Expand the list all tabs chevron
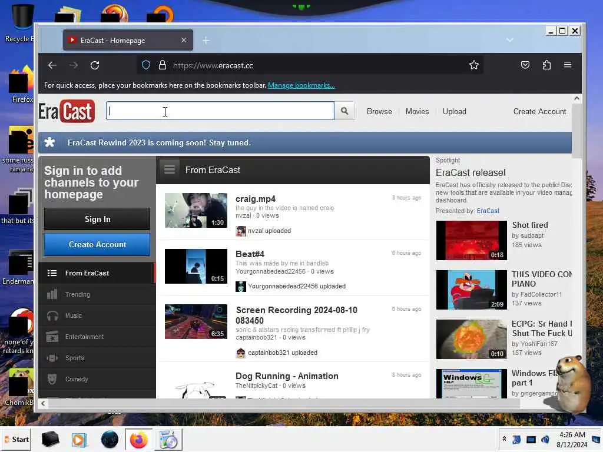Screen dimensions: 603x452 pos(509,40)
